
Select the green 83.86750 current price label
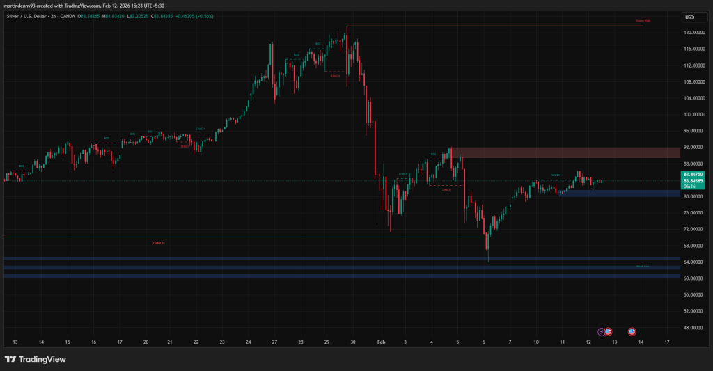(x=693, y=174)
